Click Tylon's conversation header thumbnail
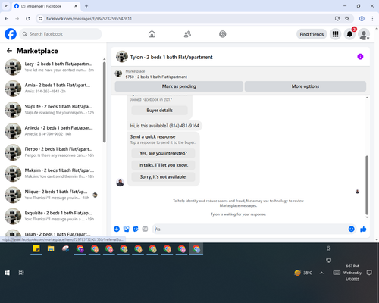379x303 pixels. (x=122, y=57)
